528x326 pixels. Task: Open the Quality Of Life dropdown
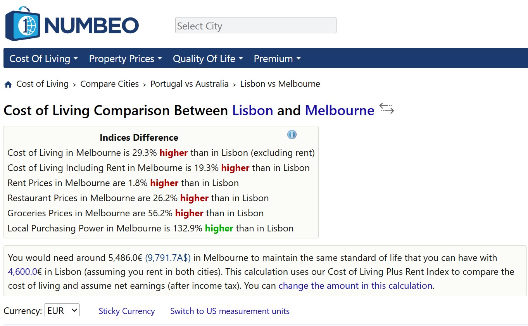pos(208,59)
